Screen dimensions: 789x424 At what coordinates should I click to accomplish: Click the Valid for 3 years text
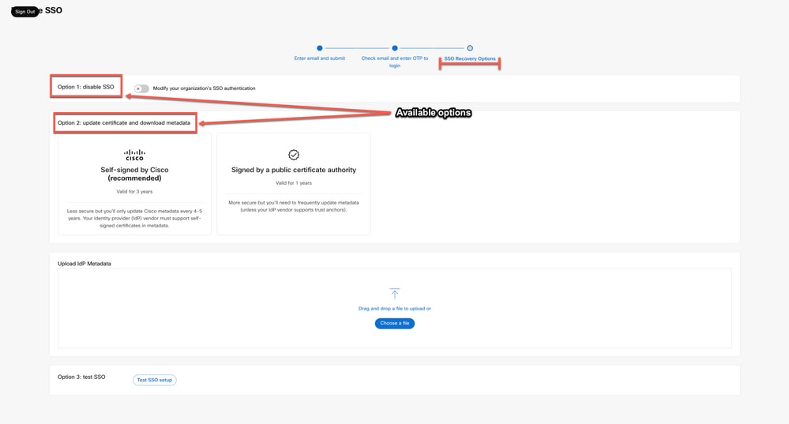click(x=134, y=192)
